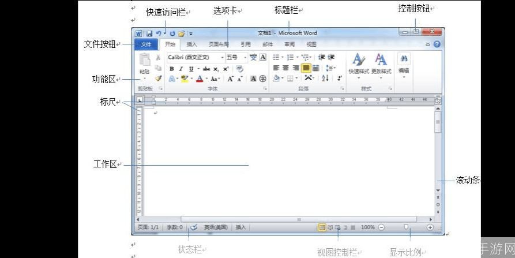
Task: Click the zoom slider handle
Action: [406, 227]
